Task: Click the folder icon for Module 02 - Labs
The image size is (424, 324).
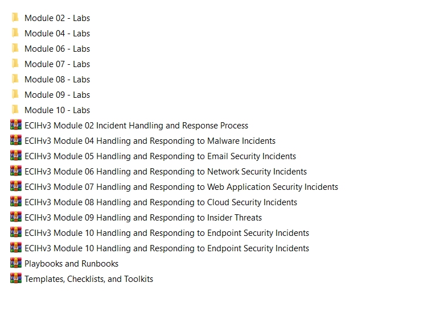Action: pos(15,18)
